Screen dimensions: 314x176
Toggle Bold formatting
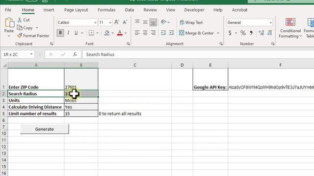[60, 33]
